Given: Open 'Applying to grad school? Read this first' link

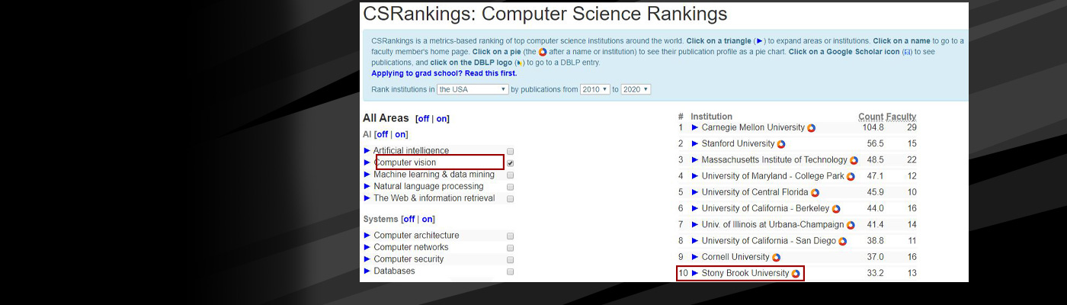Looking at the screenshot, I should point(444,73).
